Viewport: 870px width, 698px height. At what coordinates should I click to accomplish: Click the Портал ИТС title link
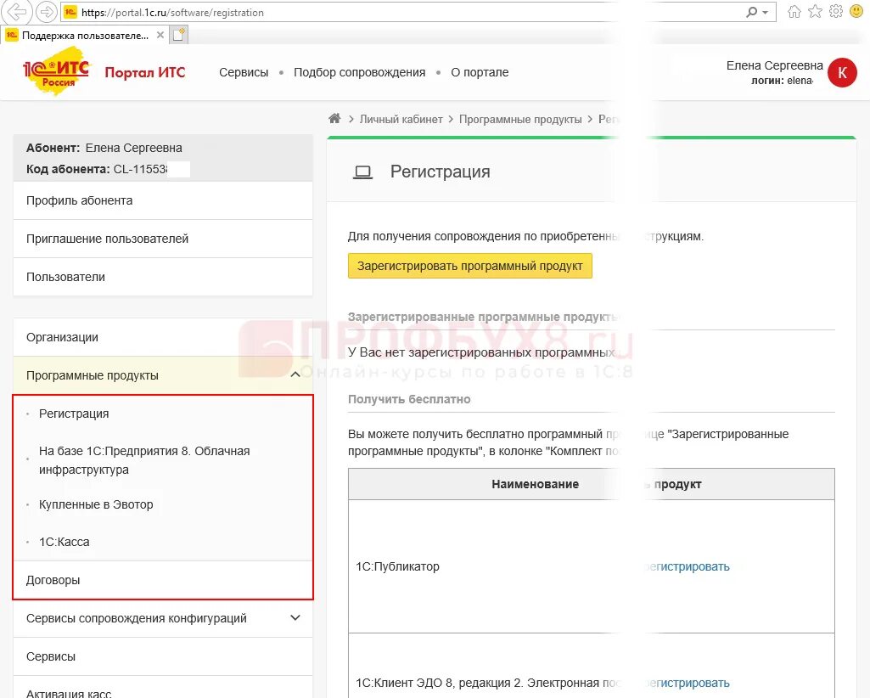coord(145,73)
